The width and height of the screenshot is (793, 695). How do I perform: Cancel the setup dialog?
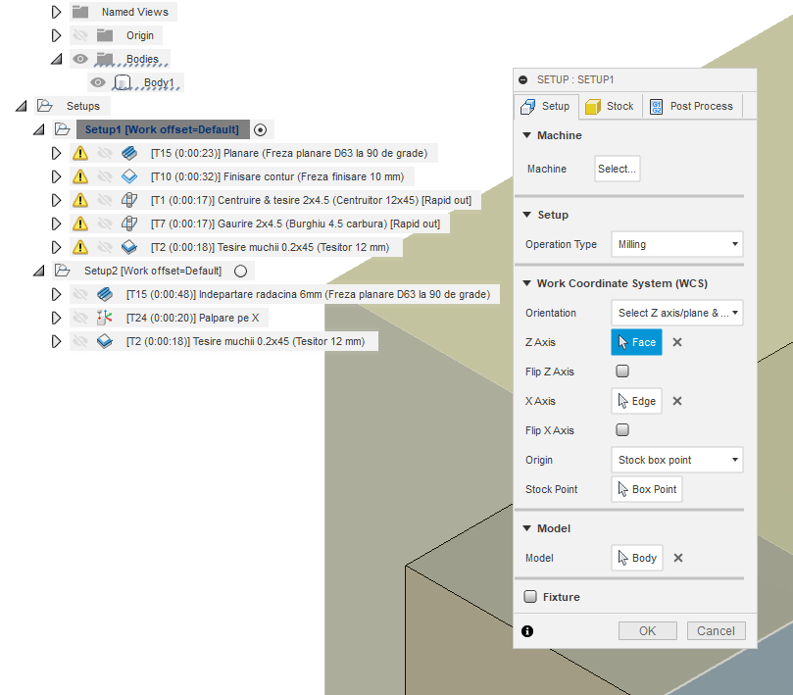(x=716, y=630)
